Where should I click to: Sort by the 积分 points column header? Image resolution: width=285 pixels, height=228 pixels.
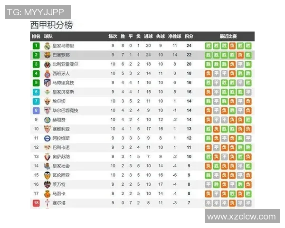coord(189,36)
